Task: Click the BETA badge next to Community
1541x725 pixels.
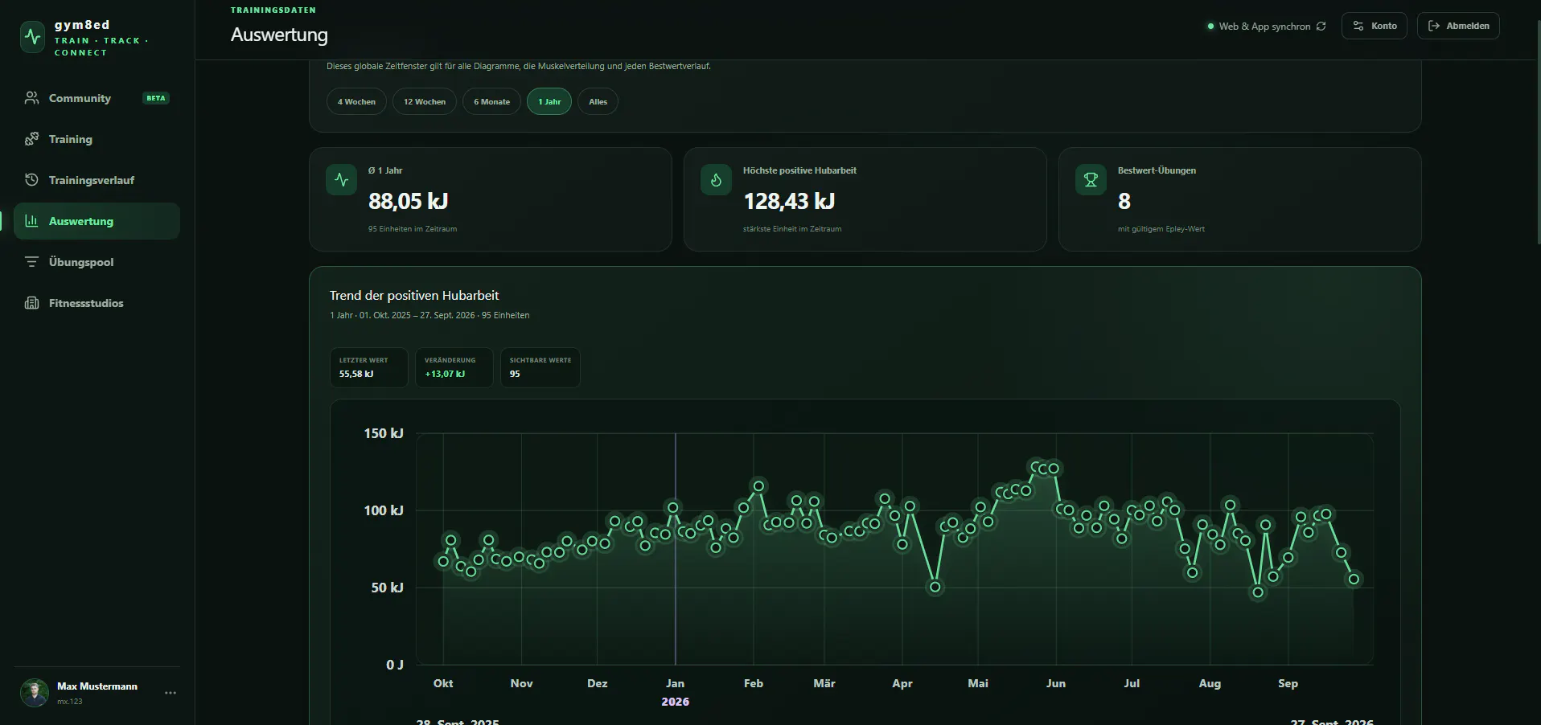Action: [156, 98]
